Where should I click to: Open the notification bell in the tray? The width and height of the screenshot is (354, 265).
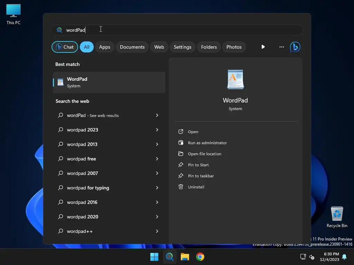click(x=345, y=257)
